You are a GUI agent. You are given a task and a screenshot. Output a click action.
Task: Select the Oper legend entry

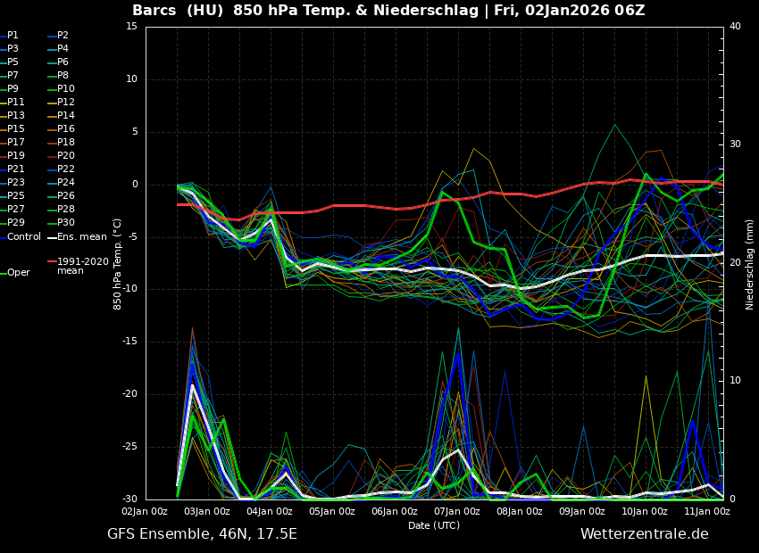18,273
